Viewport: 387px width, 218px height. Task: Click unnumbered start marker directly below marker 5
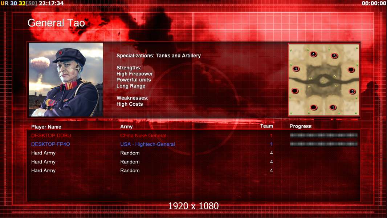351,70
